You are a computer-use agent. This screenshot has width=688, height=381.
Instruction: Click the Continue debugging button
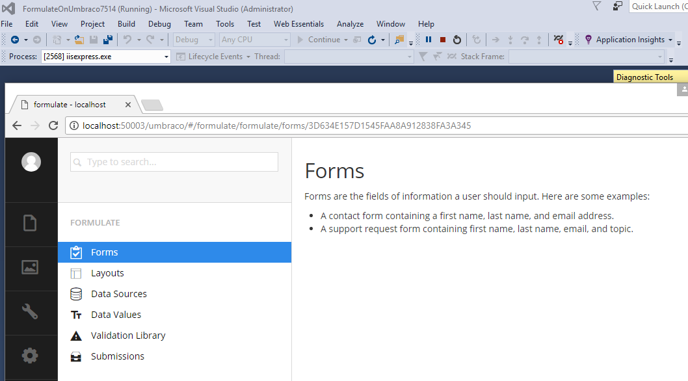pos(319,40)
